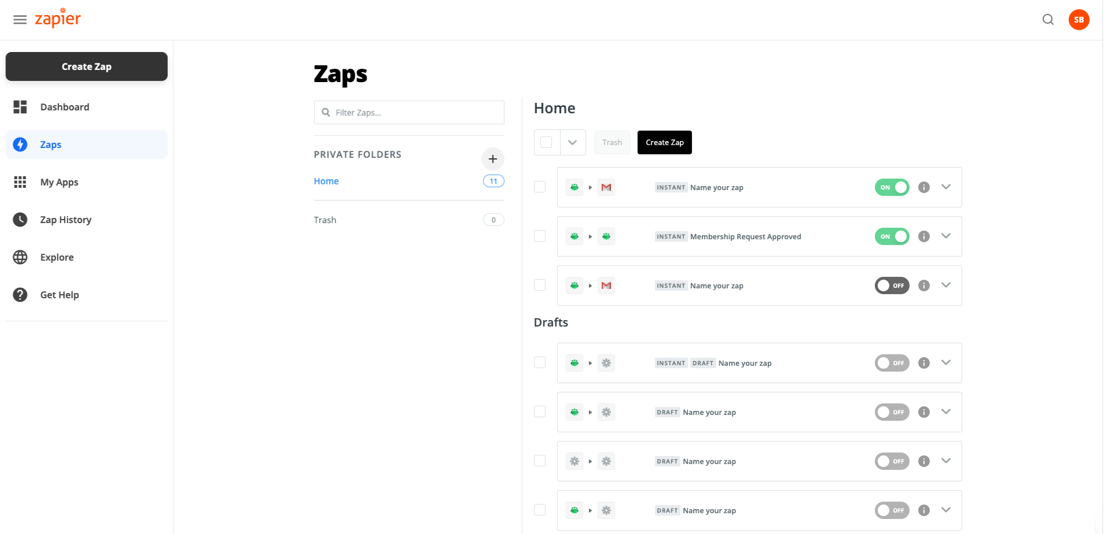Open the hamburger menu next to the Zapier logo

[x=20, y=19]
